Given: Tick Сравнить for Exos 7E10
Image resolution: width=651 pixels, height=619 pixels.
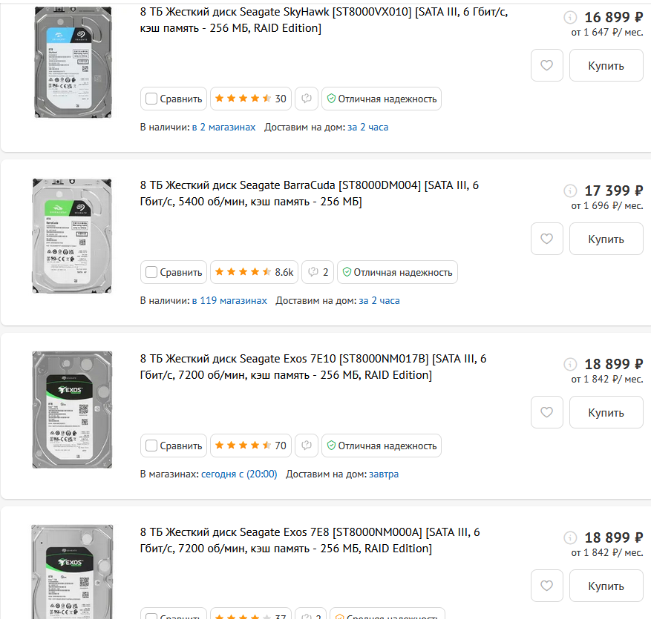Looking at the screenshot, I should click(151, 446).
